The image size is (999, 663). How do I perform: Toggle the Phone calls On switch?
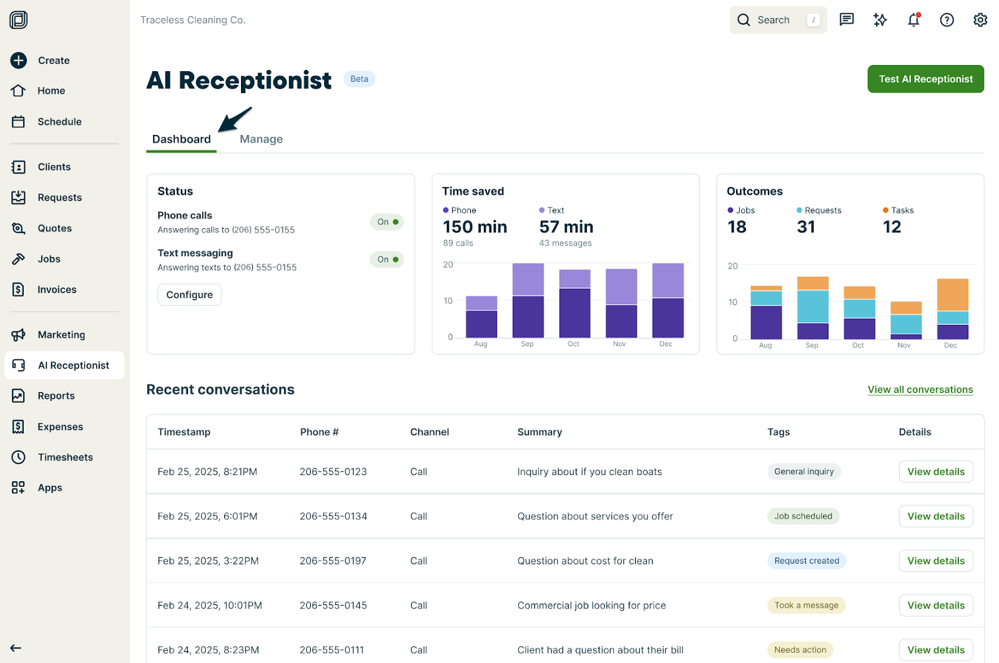387,222
